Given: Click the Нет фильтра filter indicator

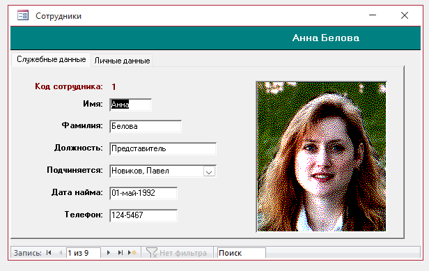Looking at the screenshot, I should (x=177, y=253).
